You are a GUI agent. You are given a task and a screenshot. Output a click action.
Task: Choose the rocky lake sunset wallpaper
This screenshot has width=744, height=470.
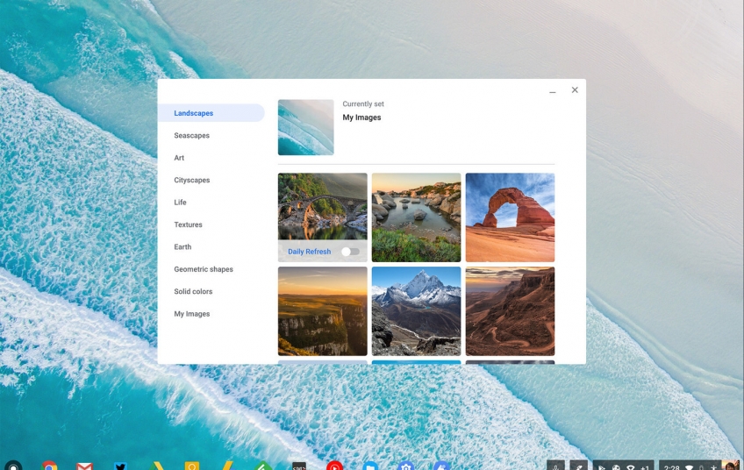click(416, 217)
